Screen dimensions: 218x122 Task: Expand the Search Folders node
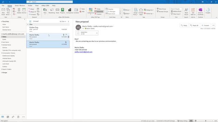click(x=2, y=69)
